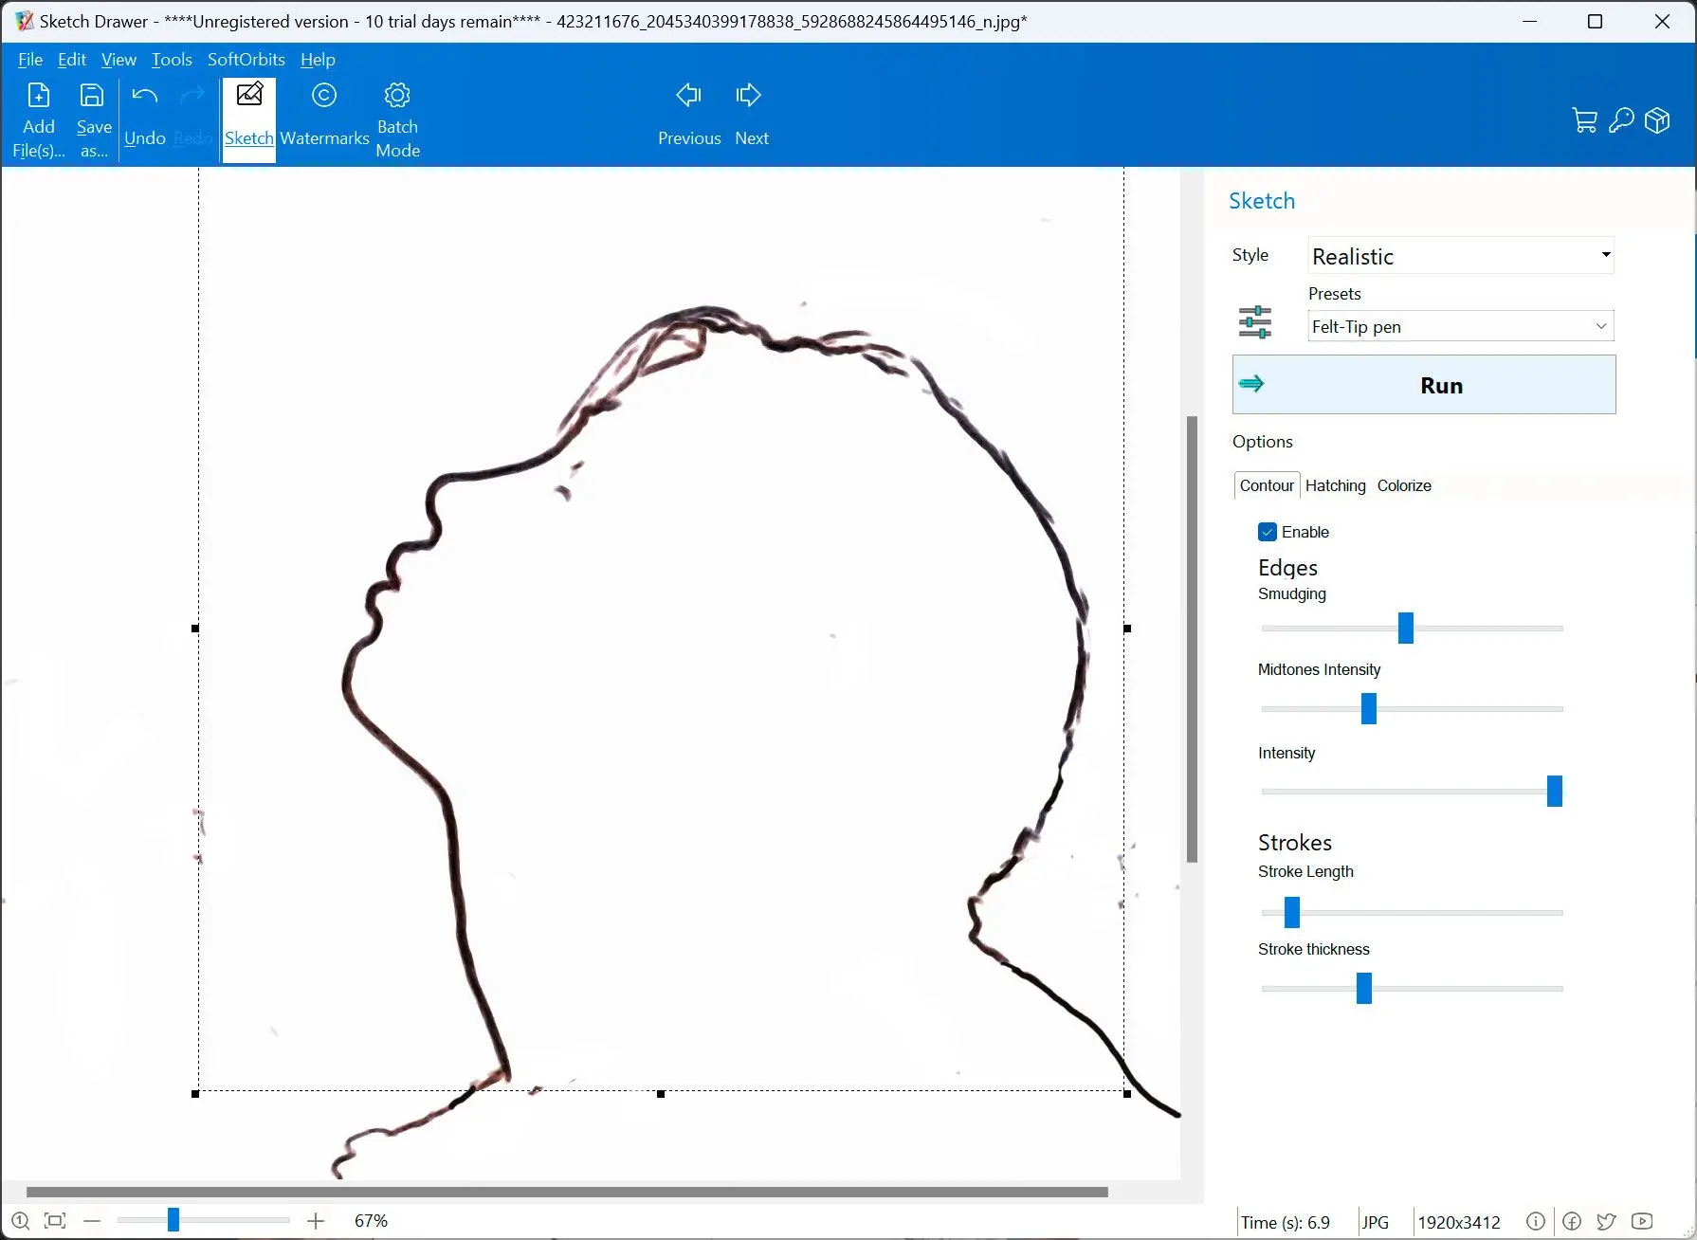Click the JPG format status text
1697x1240 pixels.
click(x=1375, y=1223)
